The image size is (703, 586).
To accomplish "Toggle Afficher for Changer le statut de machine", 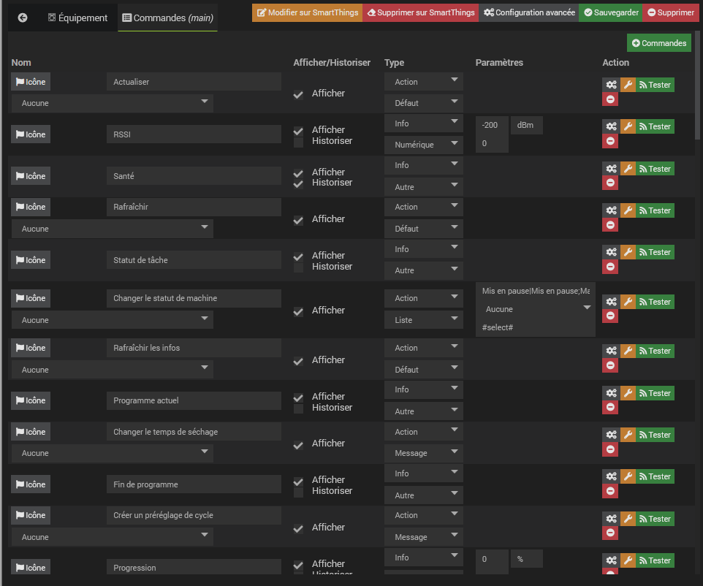I will click(298, 311).
